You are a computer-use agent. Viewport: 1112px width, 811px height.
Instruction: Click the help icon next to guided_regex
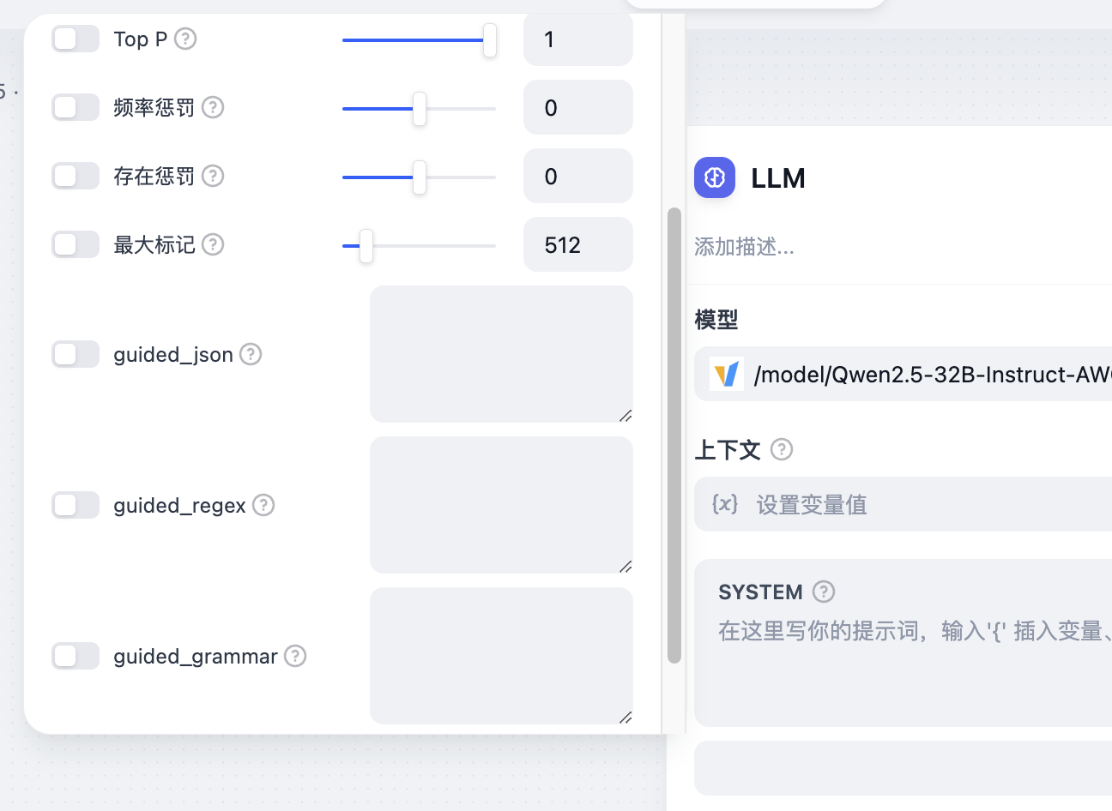[x=263, y=505]
